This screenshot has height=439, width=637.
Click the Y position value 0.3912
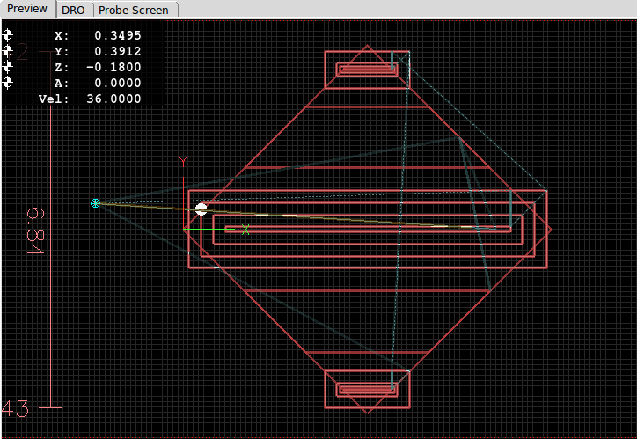tap(117, 52)
